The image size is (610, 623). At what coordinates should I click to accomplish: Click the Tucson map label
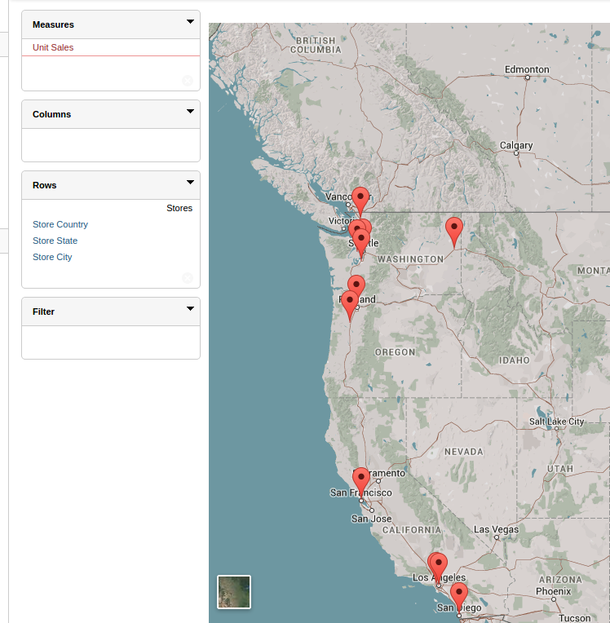click(x=575, y=618)
